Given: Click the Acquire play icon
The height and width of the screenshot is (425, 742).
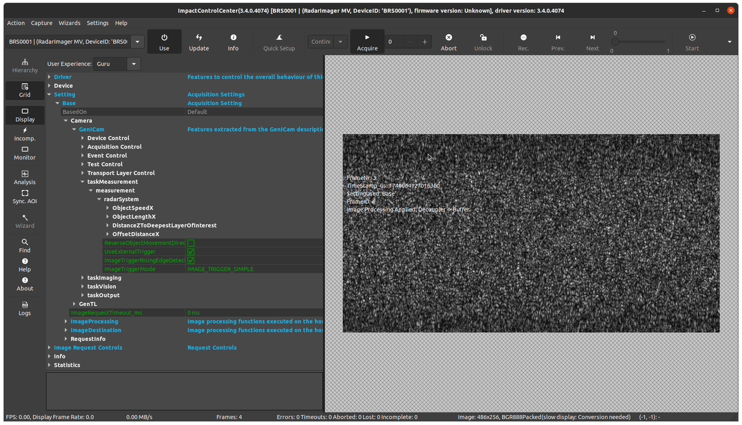Looking at the screenshot, I should pos(367,37).
